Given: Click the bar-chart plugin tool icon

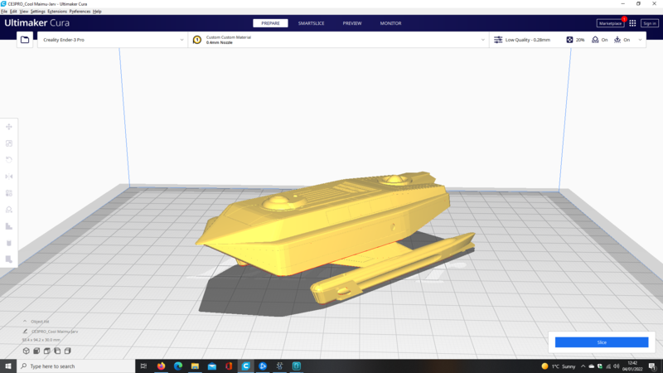Looking at the screenshot, I should pos(9,226).
